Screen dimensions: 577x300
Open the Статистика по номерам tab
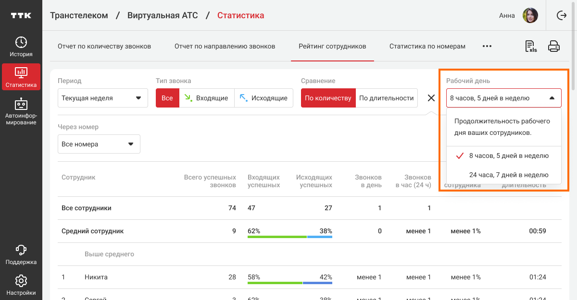[x=427, y=47]
